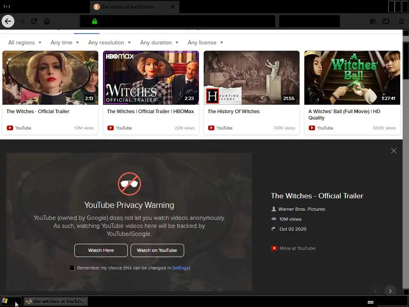
Task: Click the taskbar item 'the witches at DuckD...'
Action: [56, 301]
